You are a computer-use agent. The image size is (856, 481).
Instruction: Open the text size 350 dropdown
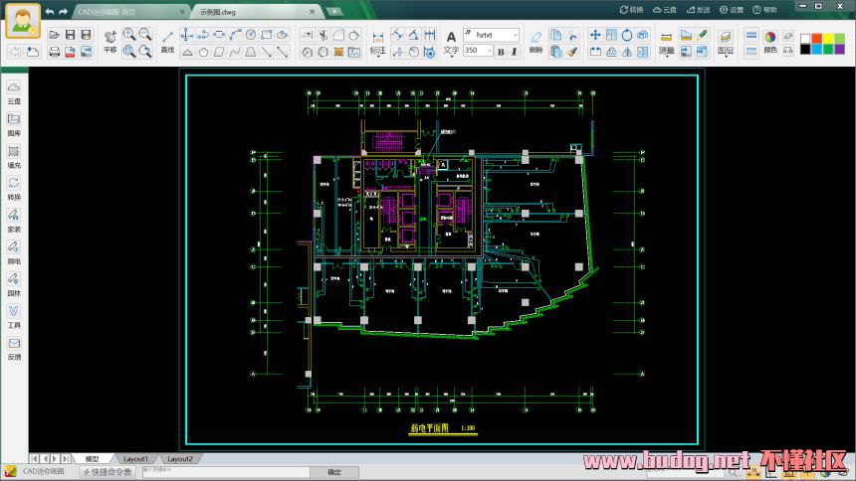pyautogui.click(x=489, y=51)
